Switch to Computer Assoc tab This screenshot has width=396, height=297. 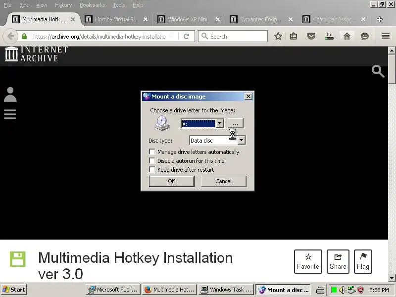click(x=333, y=19)
